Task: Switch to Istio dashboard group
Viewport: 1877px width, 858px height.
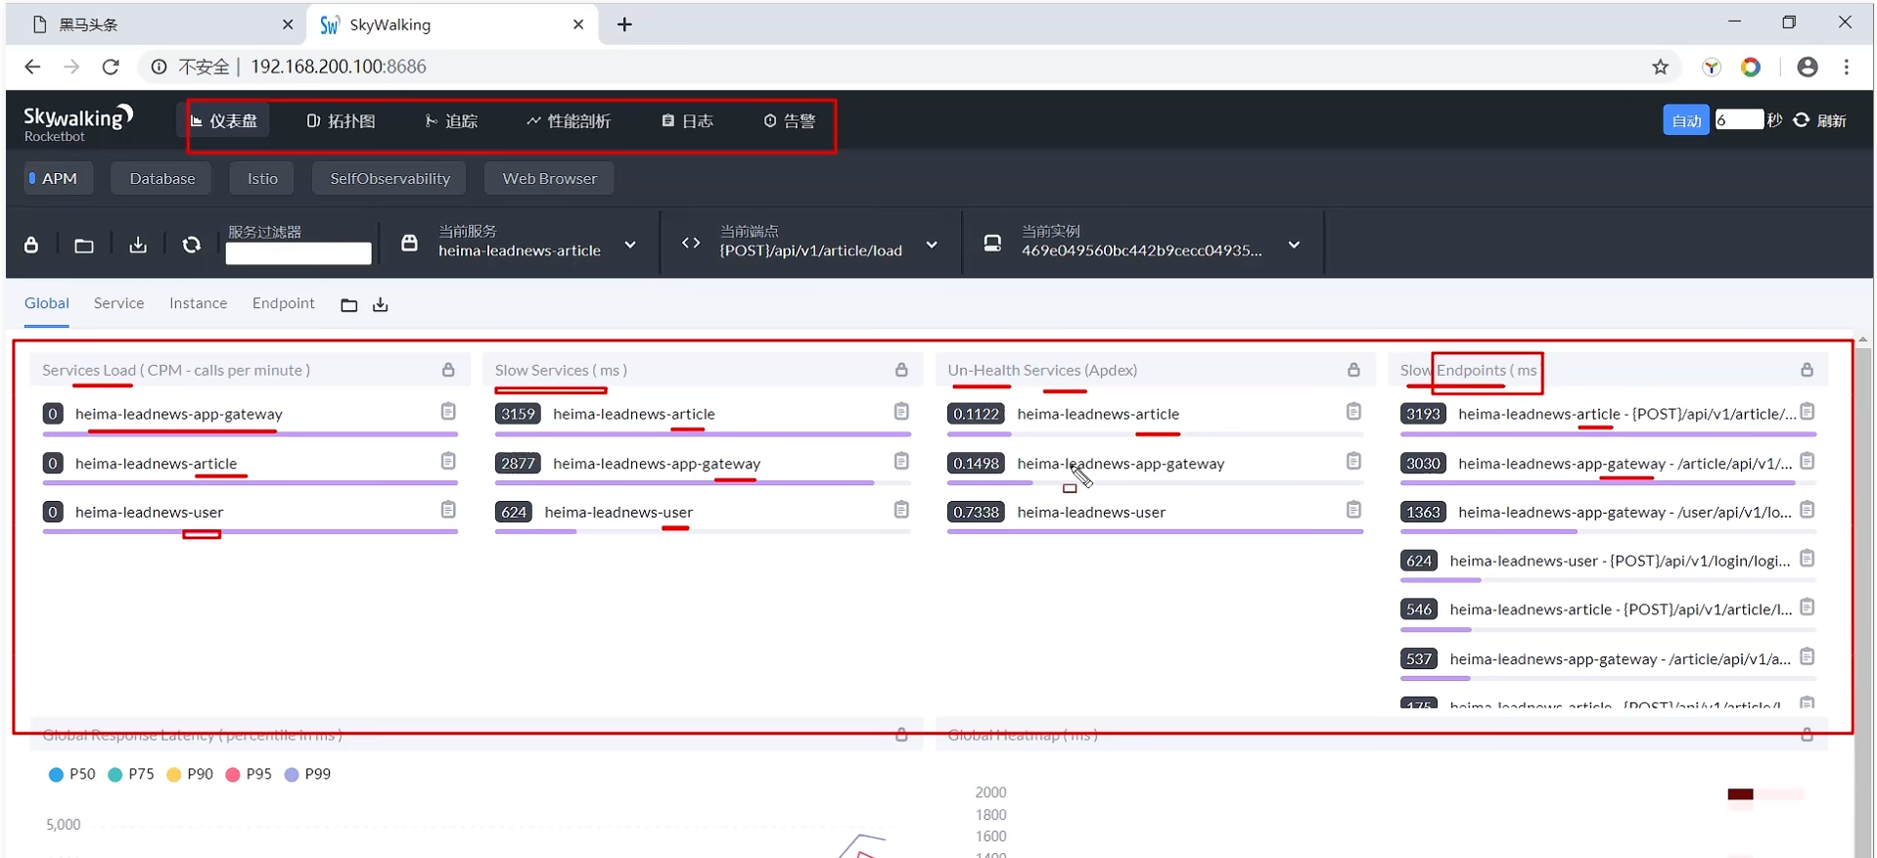Action: [x=262, y=178]
